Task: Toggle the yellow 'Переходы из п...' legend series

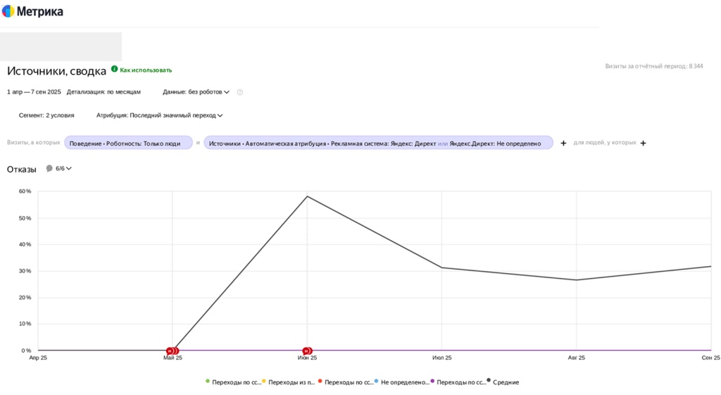Action: point(291,382)
